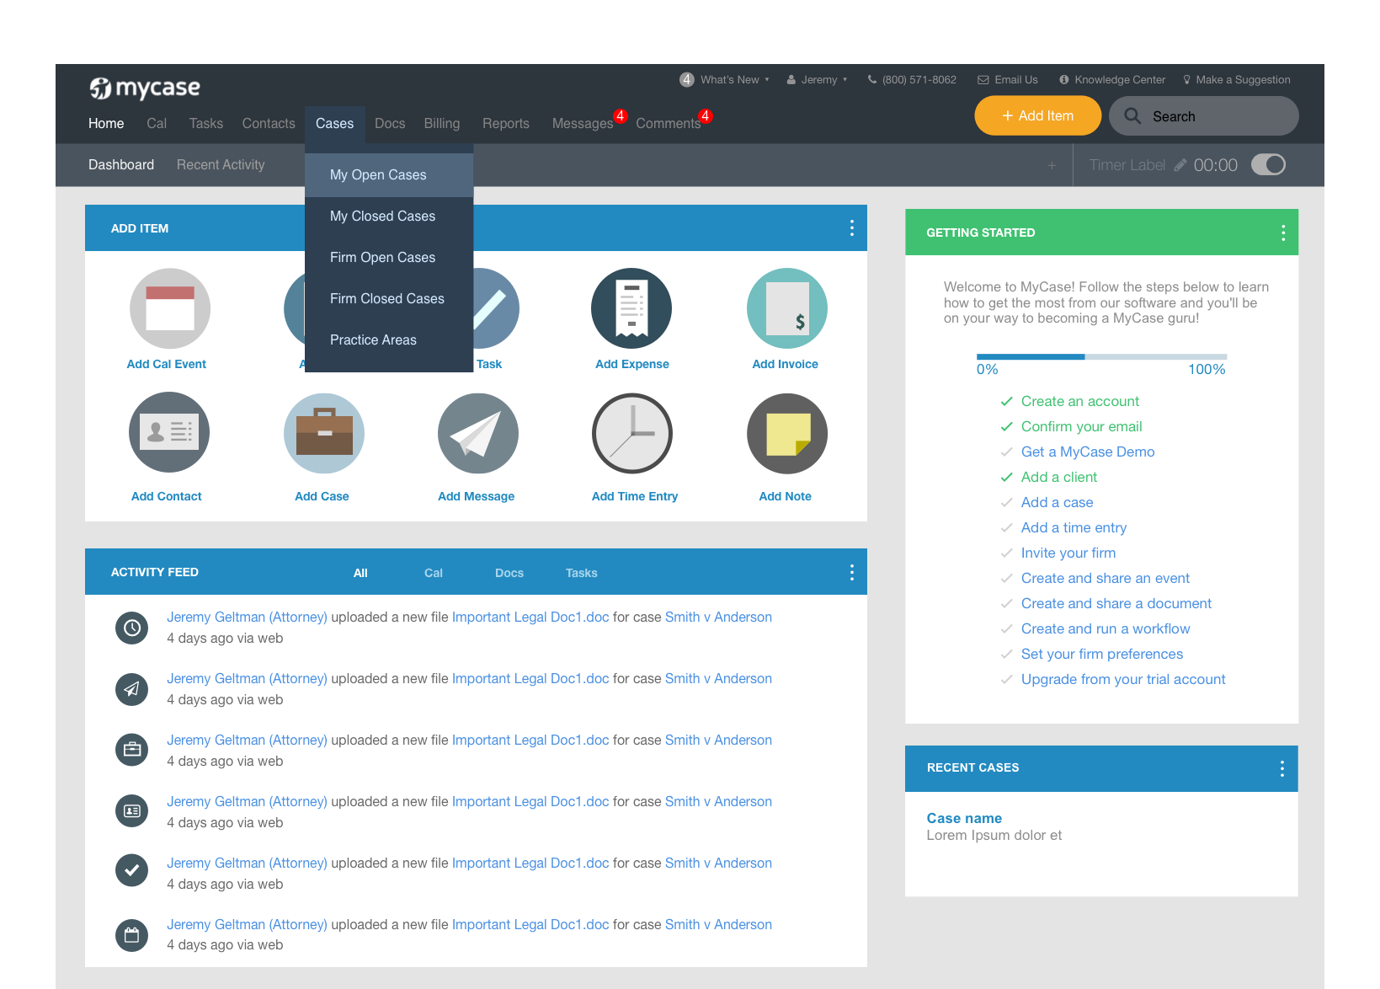1380x989 pixels.
Task: Open the Activity Feed panel options menu
Action: (x=852, y=573)
